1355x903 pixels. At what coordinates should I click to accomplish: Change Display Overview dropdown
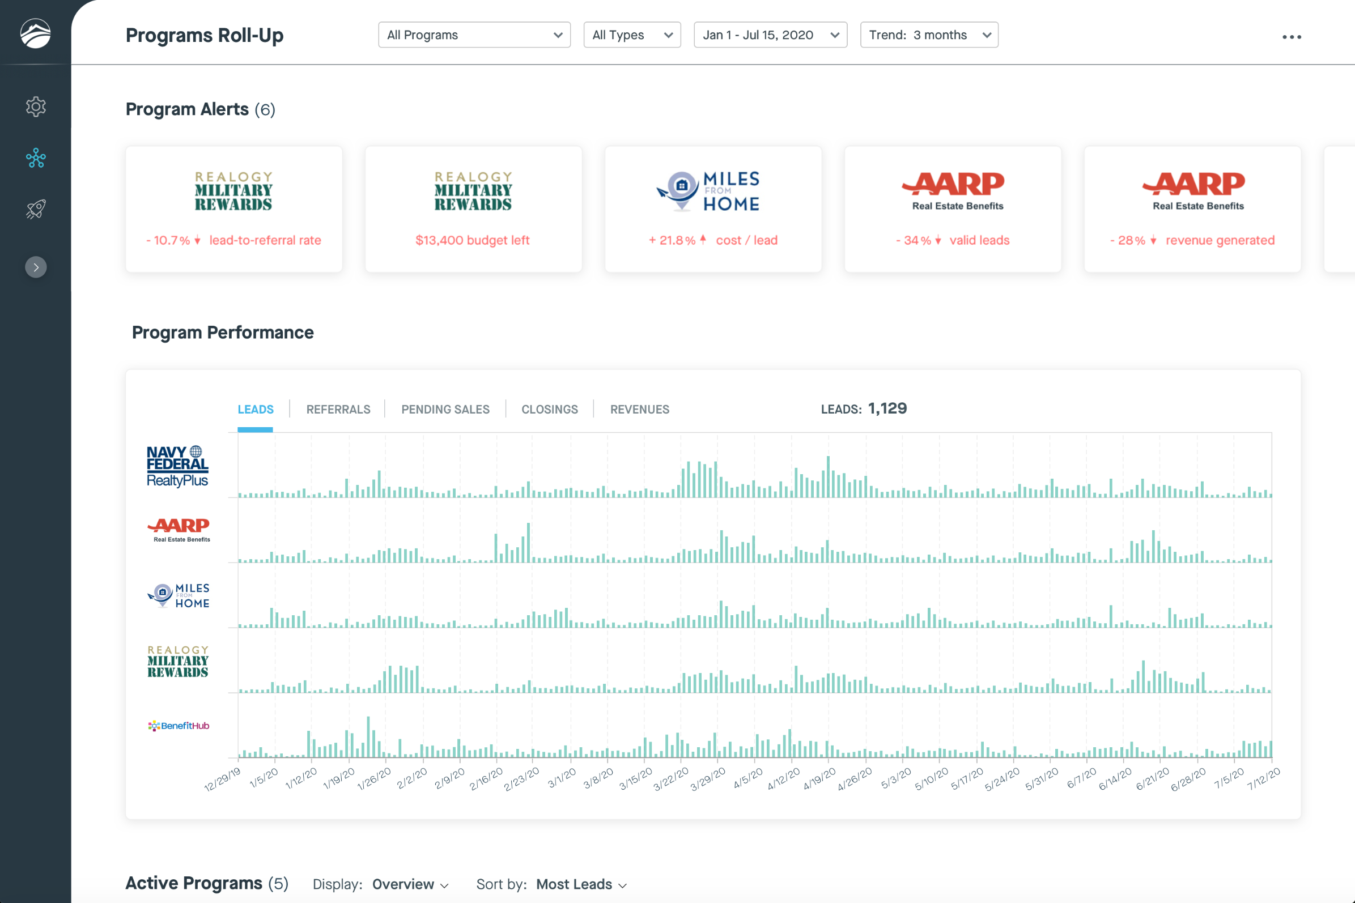tap(410, 884)
